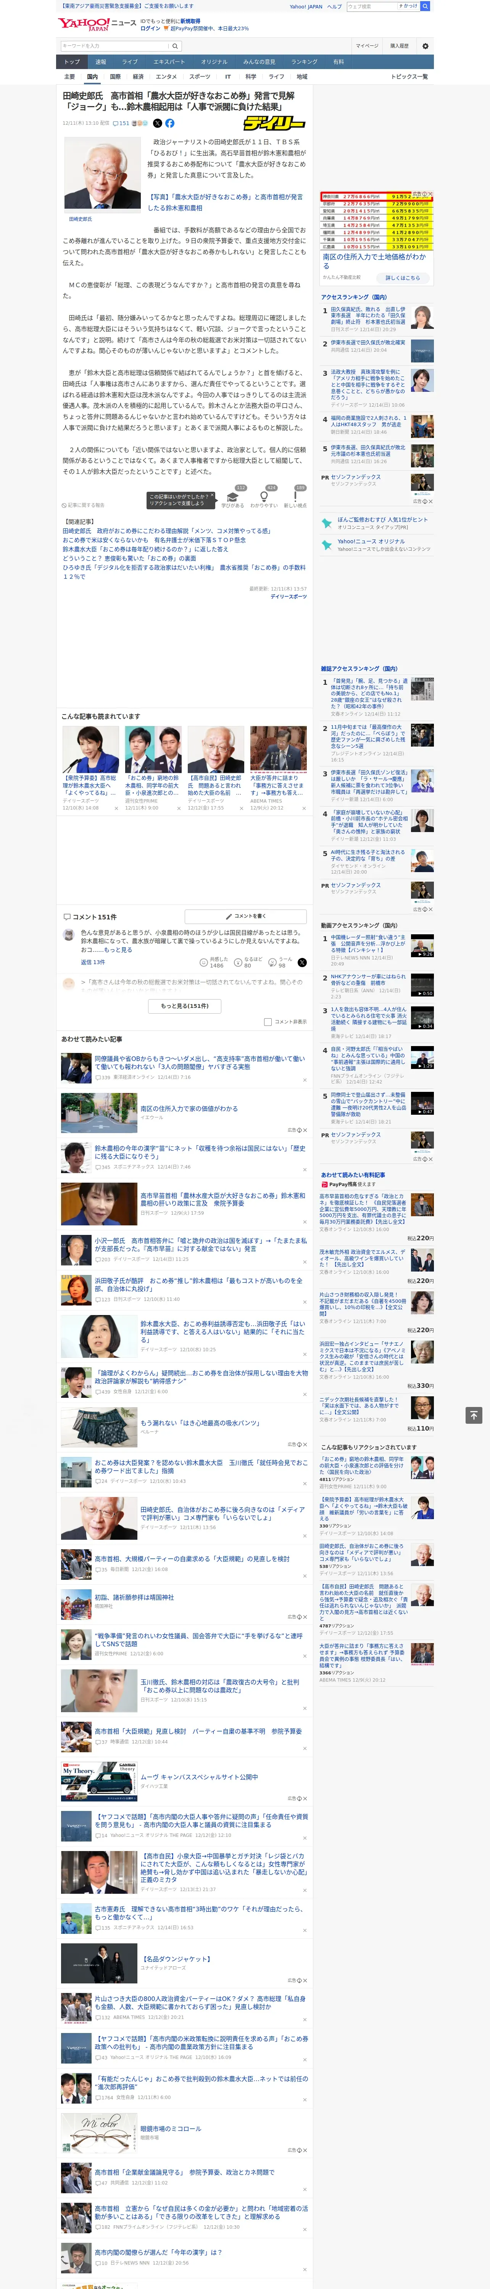Open article comments via the 151 comment icon
The image size is (490, 2289).
tap(121, 124)
